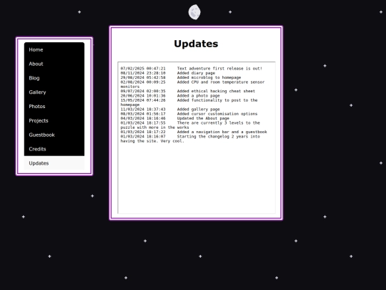Image resolution: width=386 pixels, height=290 pixels.
Task: Select 'Added microblog to homepage' line
Action: (x=209, y=77)
